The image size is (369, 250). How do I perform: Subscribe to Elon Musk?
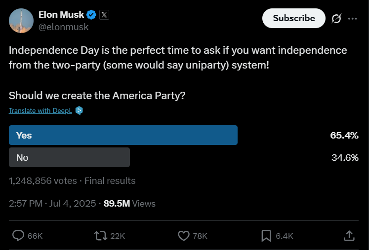[294, 18]
